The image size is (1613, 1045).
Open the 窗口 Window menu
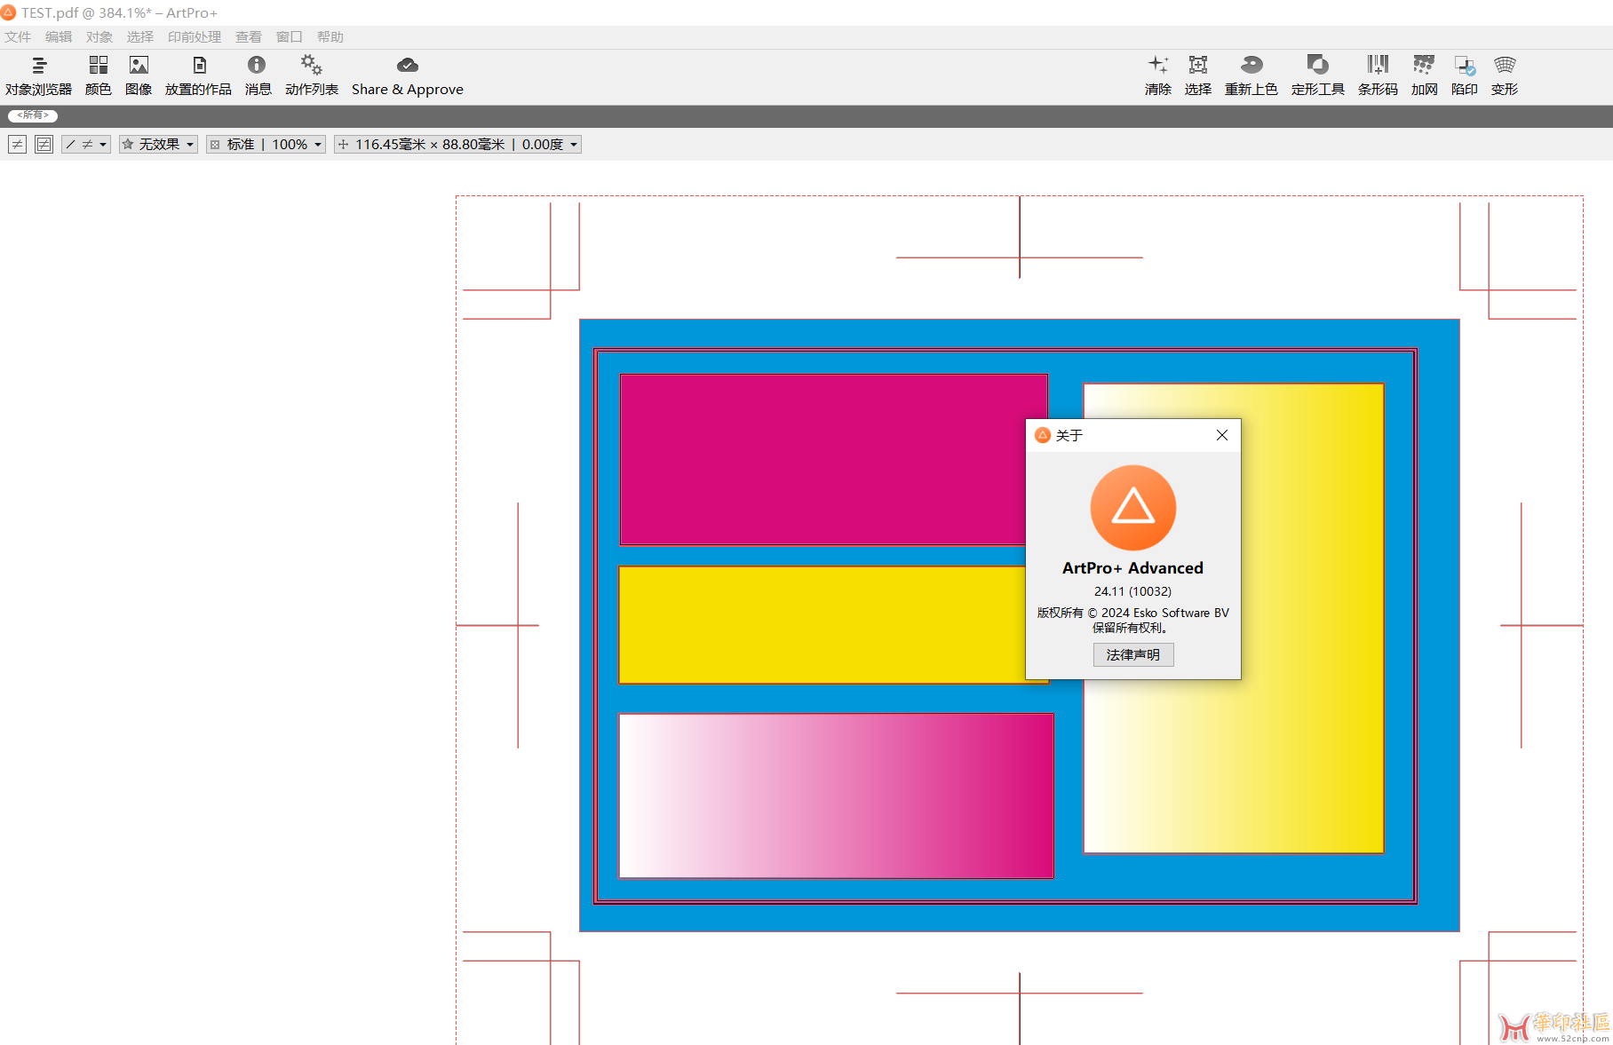(x=290, y=37)
